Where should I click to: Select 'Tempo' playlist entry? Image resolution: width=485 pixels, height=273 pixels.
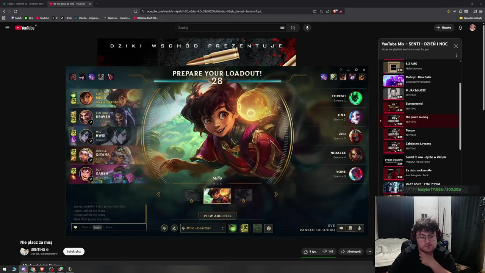(x=419, y=133)
